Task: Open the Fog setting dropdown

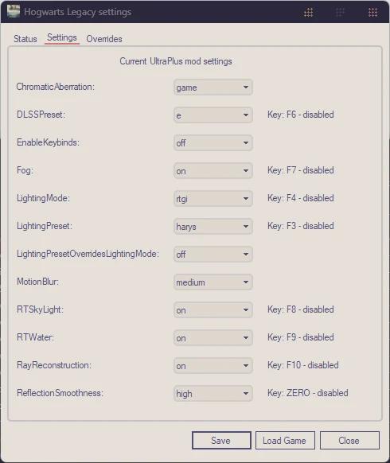Action: pos(213,171)
